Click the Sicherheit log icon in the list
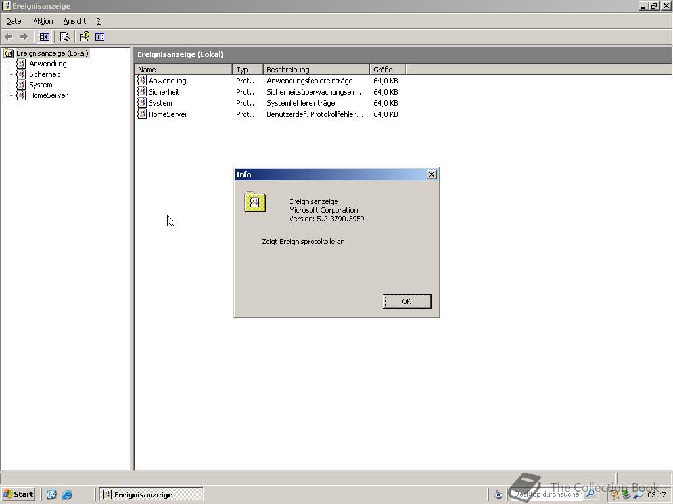The height and width of the screenshot is (504, 673). pyautogui.click(x=142, y=91)
